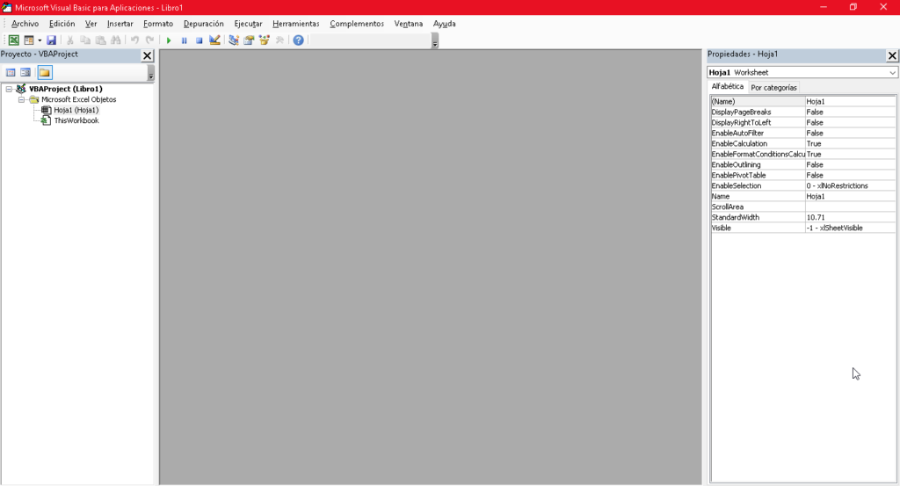
Task: Click View Code icon in Project panel
Action: pos(11,72)
